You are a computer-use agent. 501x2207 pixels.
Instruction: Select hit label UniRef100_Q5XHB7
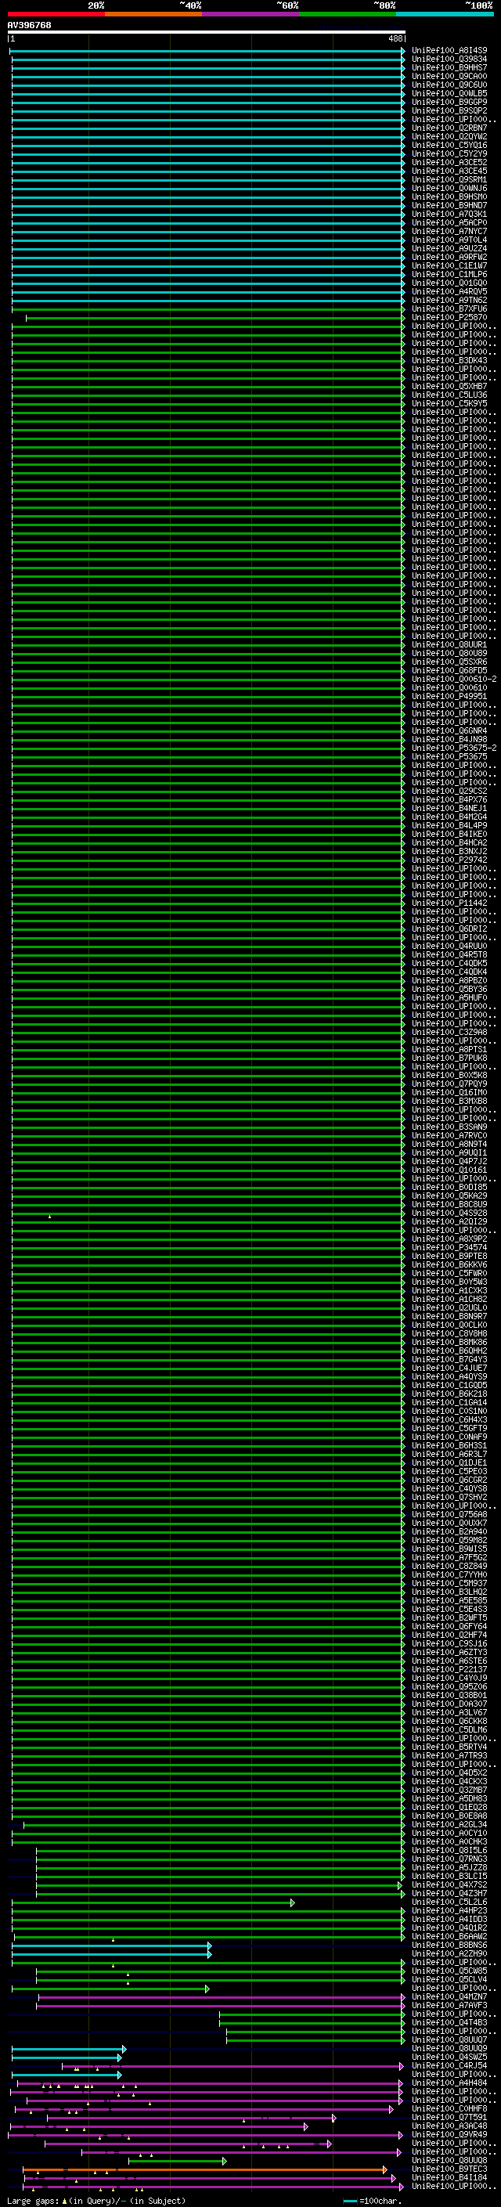click(x=449, y=387)
